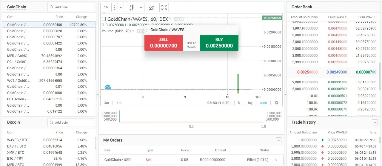Open the Bitcoin market heading
382x166 pixels.
click(x=13, y=122)
